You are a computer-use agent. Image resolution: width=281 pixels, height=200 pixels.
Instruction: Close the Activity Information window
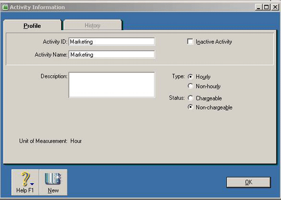click(275, 7)
